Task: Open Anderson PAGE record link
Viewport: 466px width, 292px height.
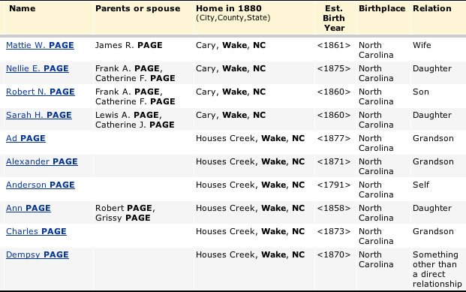Action: pyautogui.click(x=40, y=185)
